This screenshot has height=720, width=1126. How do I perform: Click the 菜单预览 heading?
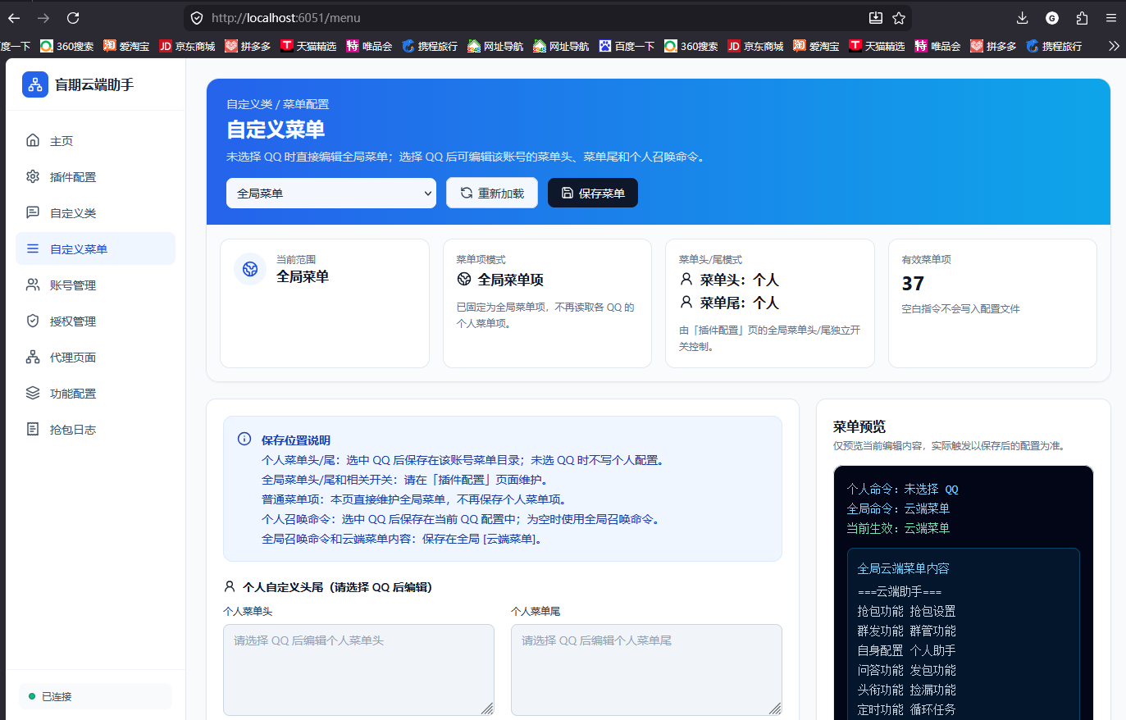tap(859, 426)
